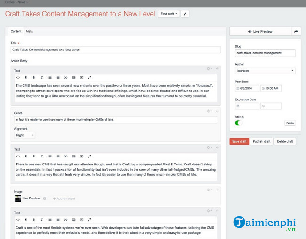Image resolution: width=306 pixels, height=239 pixels.
Task: Remove the Live Preview image asset
Action: (x=45, y=198)
